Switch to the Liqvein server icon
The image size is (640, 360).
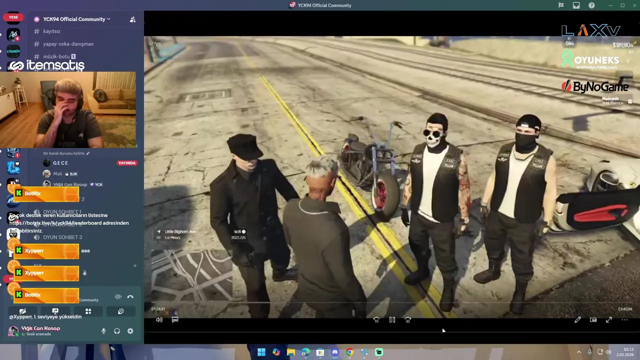click(x=13, y=51)
